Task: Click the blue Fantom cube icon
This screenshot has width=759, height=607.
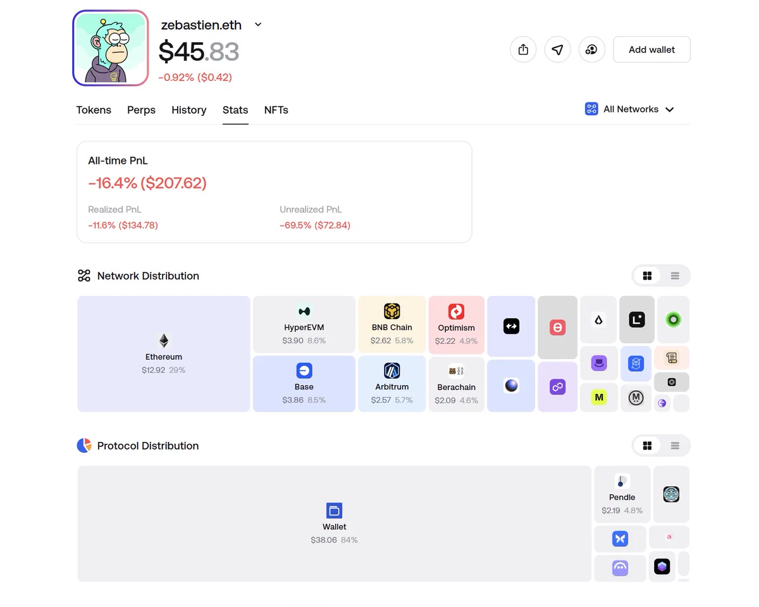Action: tap(636, 364)
